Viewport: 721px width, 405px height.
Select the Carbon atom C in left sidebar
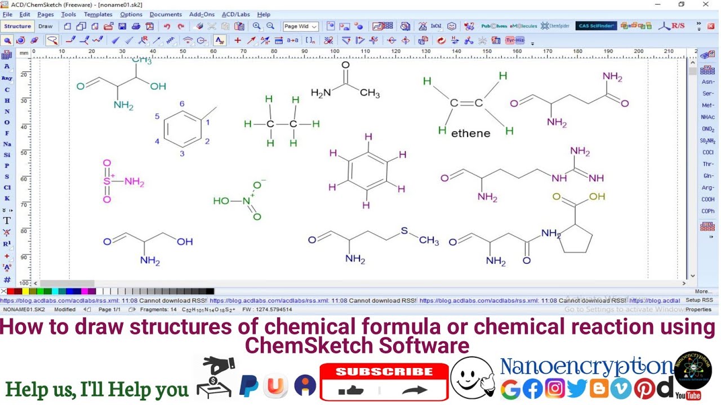tap(7, 89)
